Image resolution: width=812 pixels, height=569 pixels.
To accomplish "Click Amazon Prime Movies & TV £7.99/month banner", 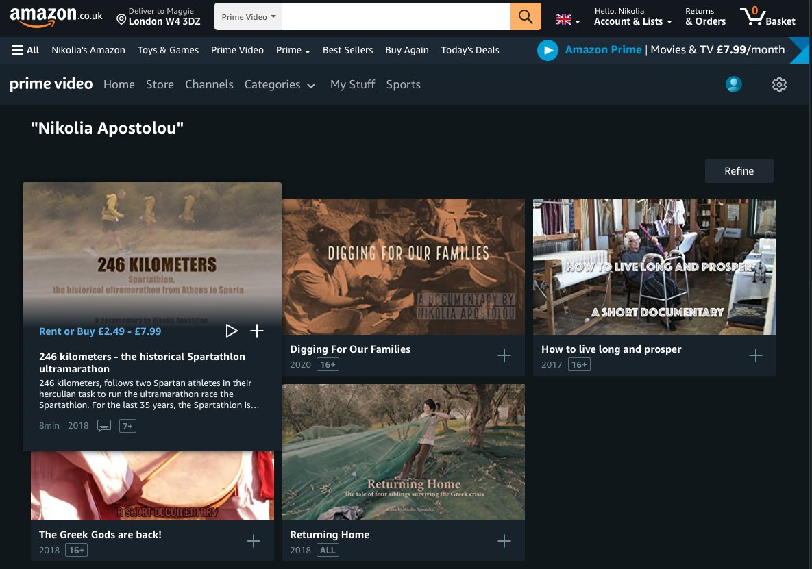I will [674, 50].
